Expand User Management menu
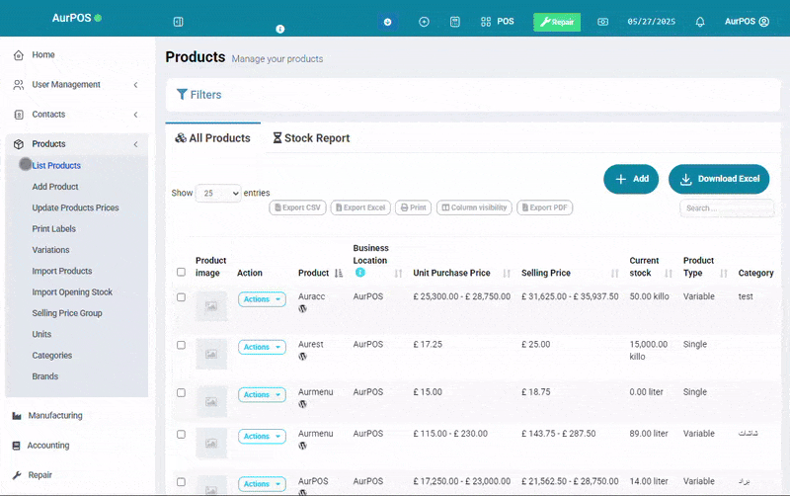The image size is (790, 496). pos(77,85)
